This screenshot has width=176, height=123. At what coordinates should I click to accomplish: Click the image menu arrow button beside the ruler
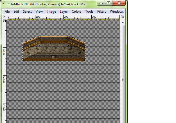point(4,17)
